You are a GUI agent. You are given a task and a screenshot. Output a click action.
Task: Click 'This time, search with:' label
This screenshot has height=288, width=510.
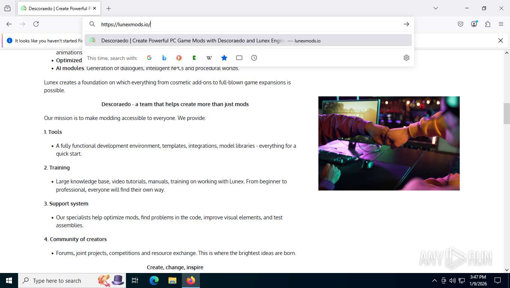[112, 58]
